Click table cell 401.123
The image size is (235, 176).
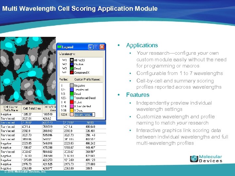point(90,160)
